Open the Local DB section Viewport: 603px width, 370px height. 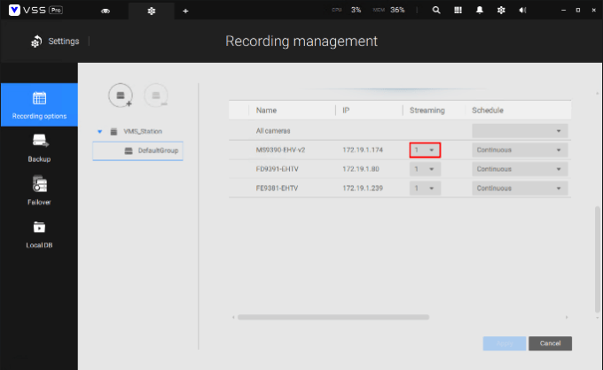(x=39, y=234)
